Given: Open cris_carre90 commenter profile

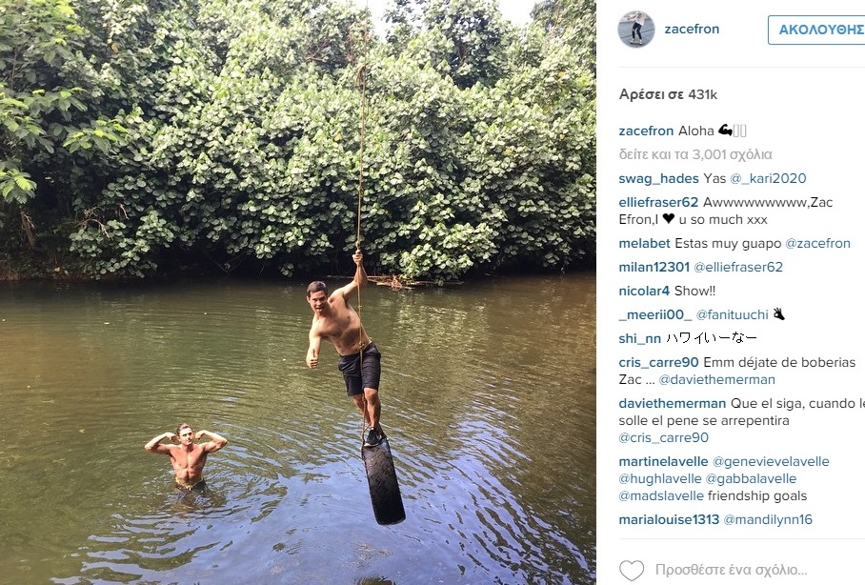Looking at the screenshot, I should tap(658, 363).
